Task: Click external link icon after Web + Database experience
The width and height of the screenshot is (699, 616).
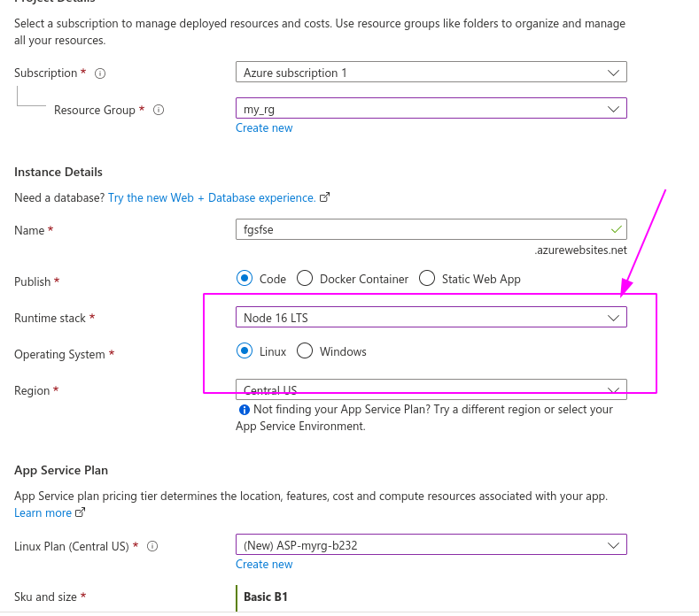Action: (x=325, y=197)
